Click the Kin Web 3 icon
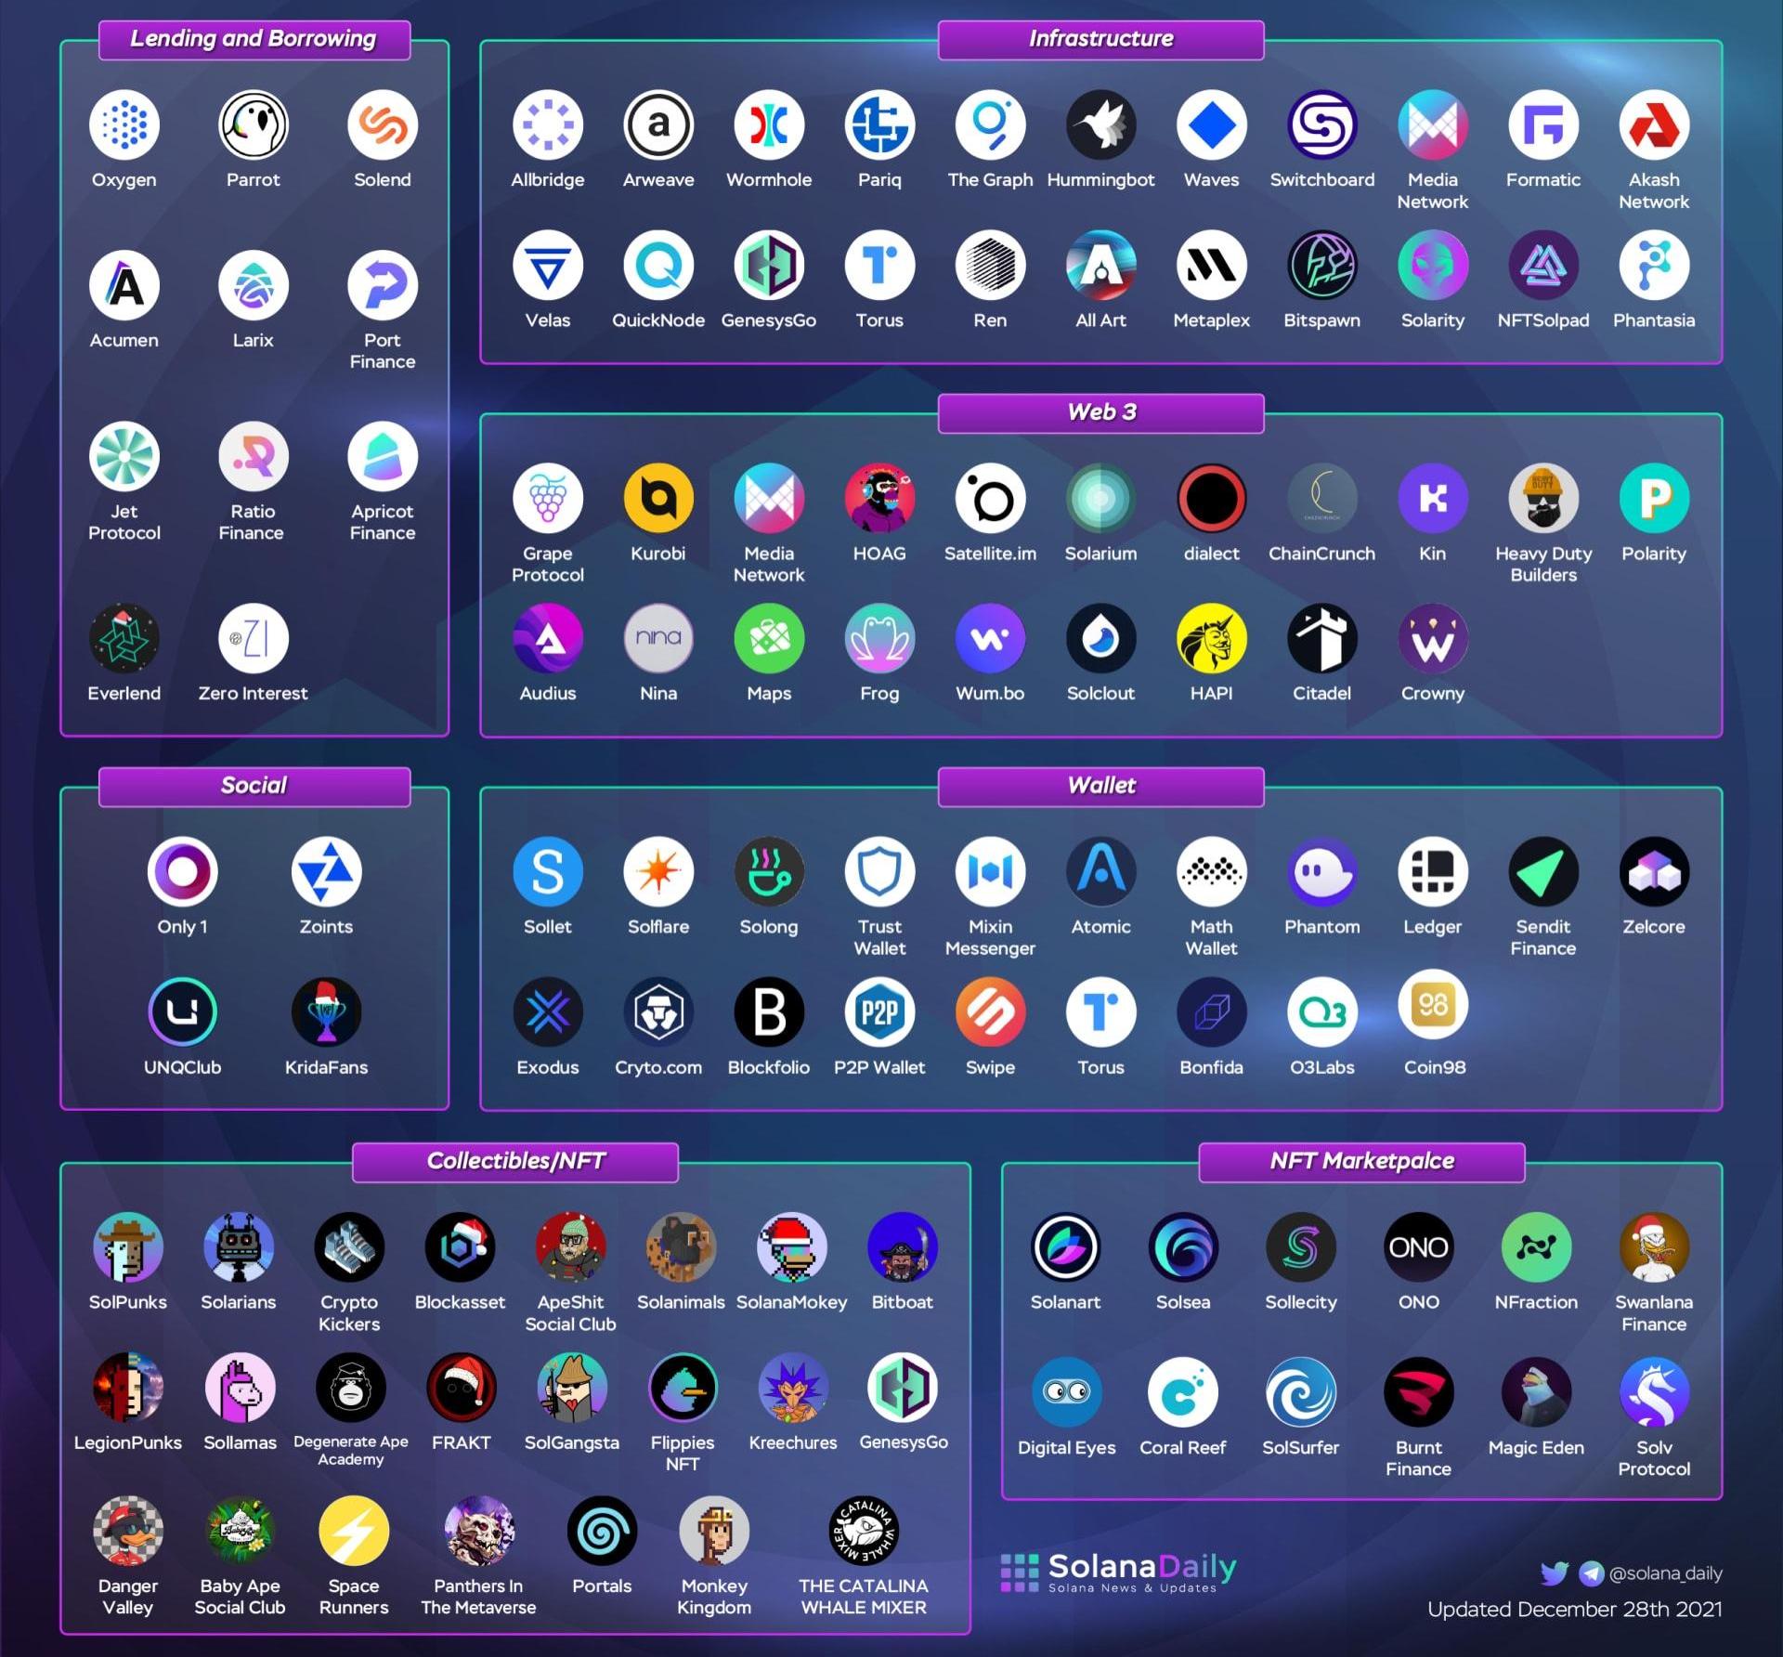This screenshot has height=1657, width=1783. 1432,499
